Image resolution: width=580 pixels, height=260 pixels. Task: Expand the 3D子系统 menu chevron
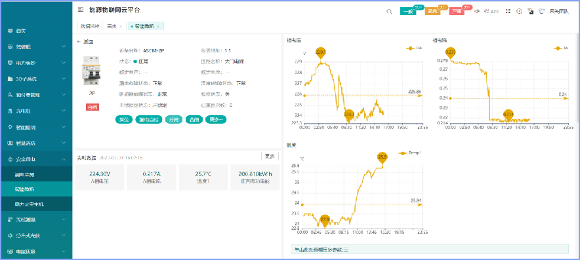[64, 79]
